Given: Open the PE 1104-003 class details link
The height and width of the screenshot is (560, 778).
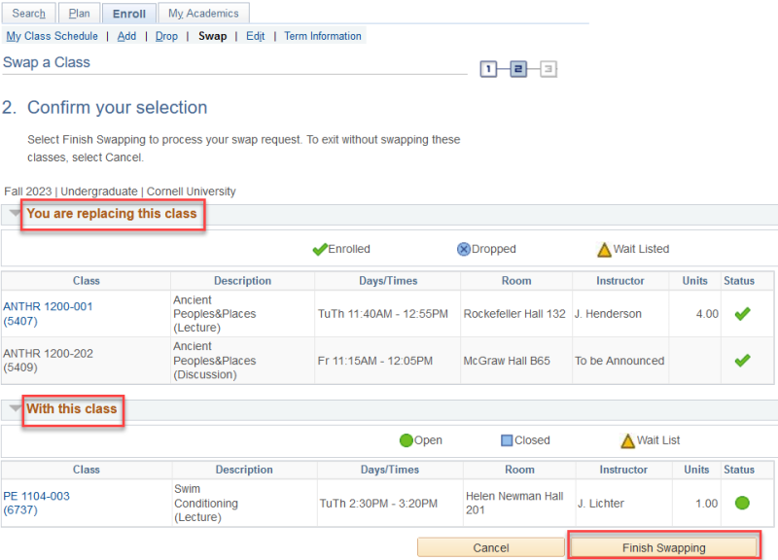Looking at the screenshot, I should pos(37,495).
